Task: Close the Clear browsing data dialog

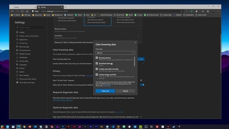Action: pyautogui.click(x=135, y=42)
